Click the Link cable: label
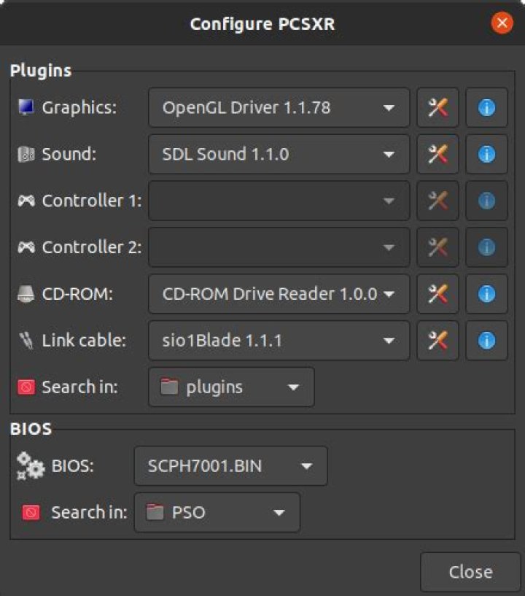Image resolution: width=525 pixels, height=596 pixels. point(84,341)
